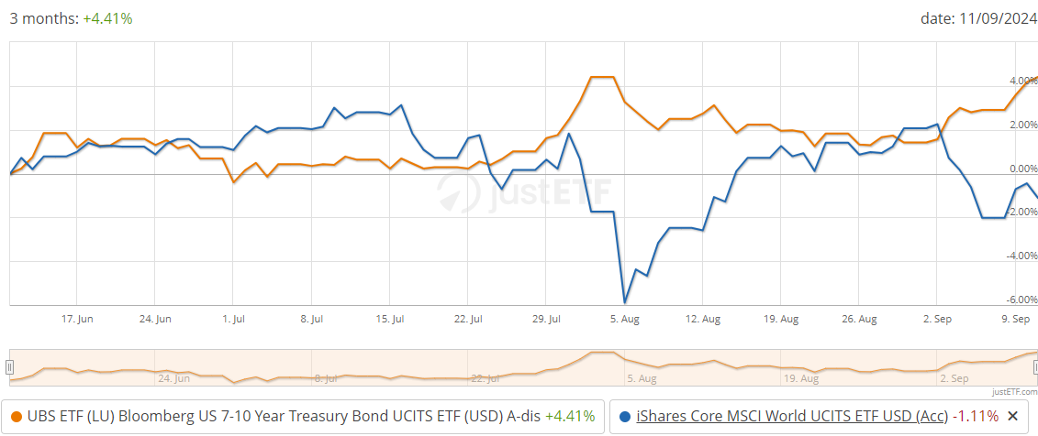Click the 9. Sep x-axis label

(1015, 319)
